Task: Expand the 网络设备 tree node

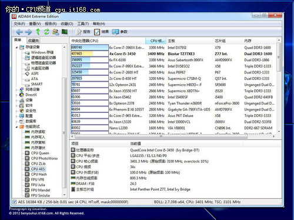Action: tap(16, 89)
